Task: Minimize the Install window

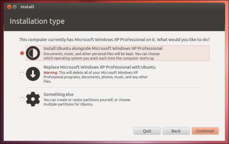Action: tap(14, 7)
